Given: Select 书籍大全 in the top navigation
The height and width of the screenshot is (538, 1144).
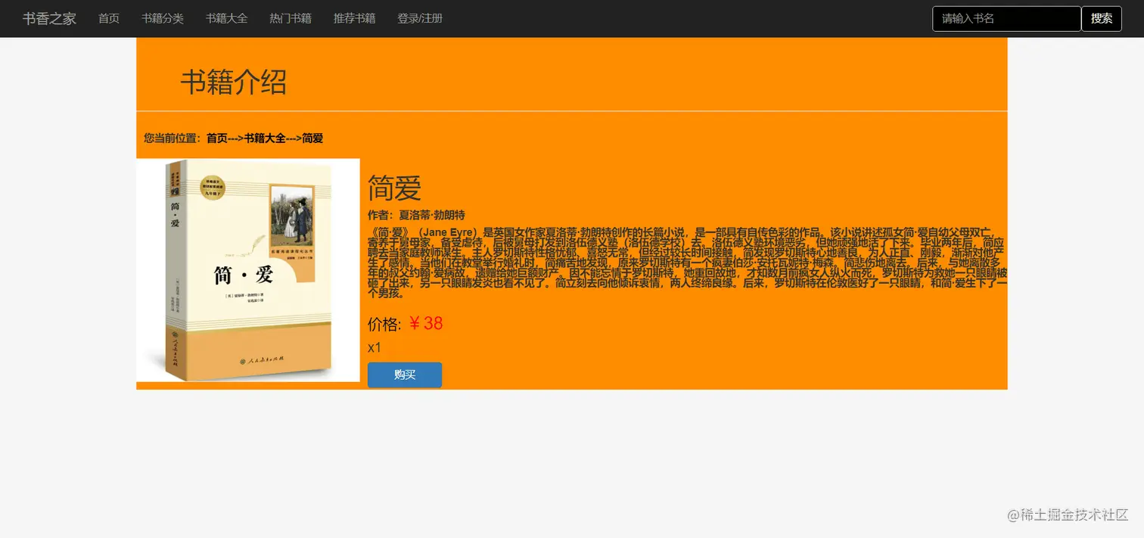Looking at the screenshot, I should tap(226, 18).
